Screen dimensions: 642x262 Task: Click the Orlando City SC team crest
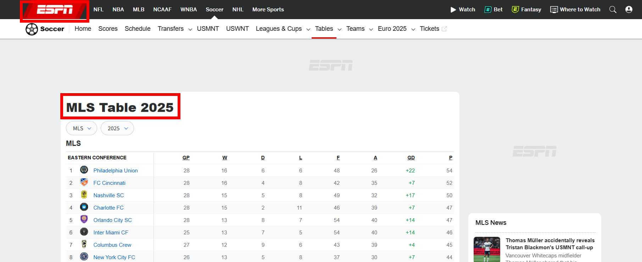click(x=84, y=220)
